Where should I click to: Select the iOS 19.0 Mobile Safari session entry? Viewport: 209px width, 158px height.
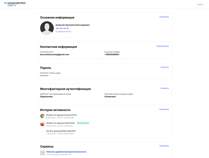tap(61, 132)
